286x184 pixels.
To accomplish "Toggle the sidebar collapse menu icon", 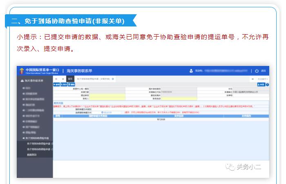I will (56, 79).
